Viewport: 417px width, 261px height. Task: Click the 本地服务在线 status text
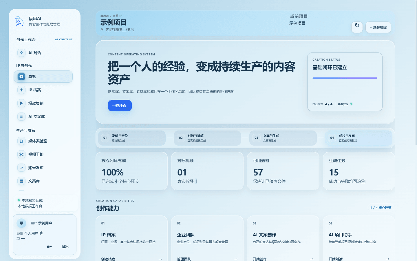(32, 200)
